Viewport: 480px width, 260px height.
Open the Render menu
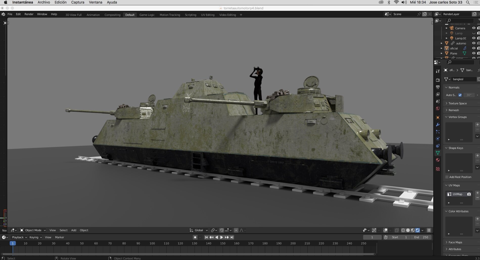29,14
